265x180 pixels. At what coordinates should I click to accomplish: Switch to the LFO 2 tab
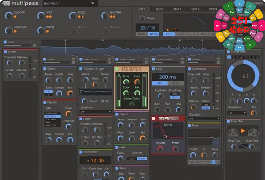point(159,9)
